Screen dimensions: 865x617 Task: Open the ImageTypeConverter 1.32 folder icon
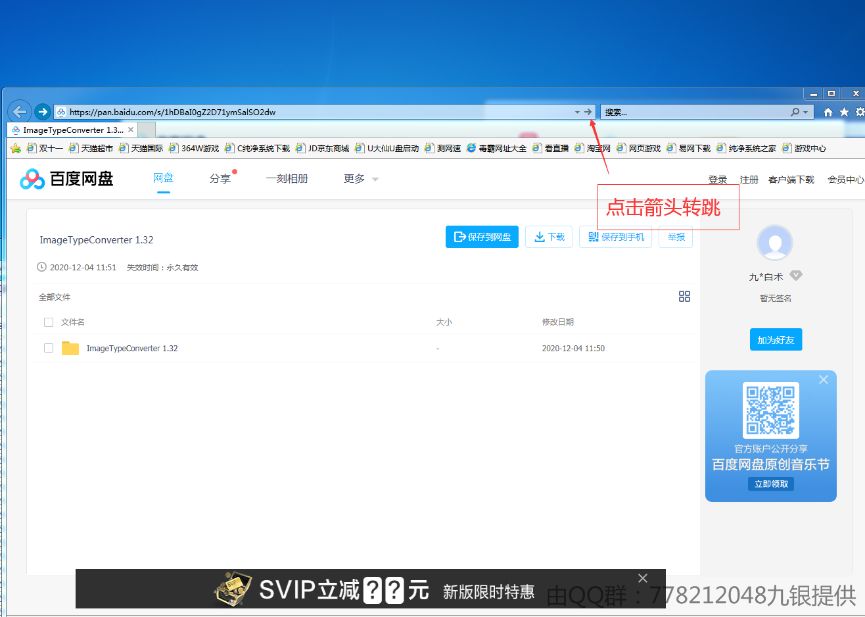(x=70, y=348)
